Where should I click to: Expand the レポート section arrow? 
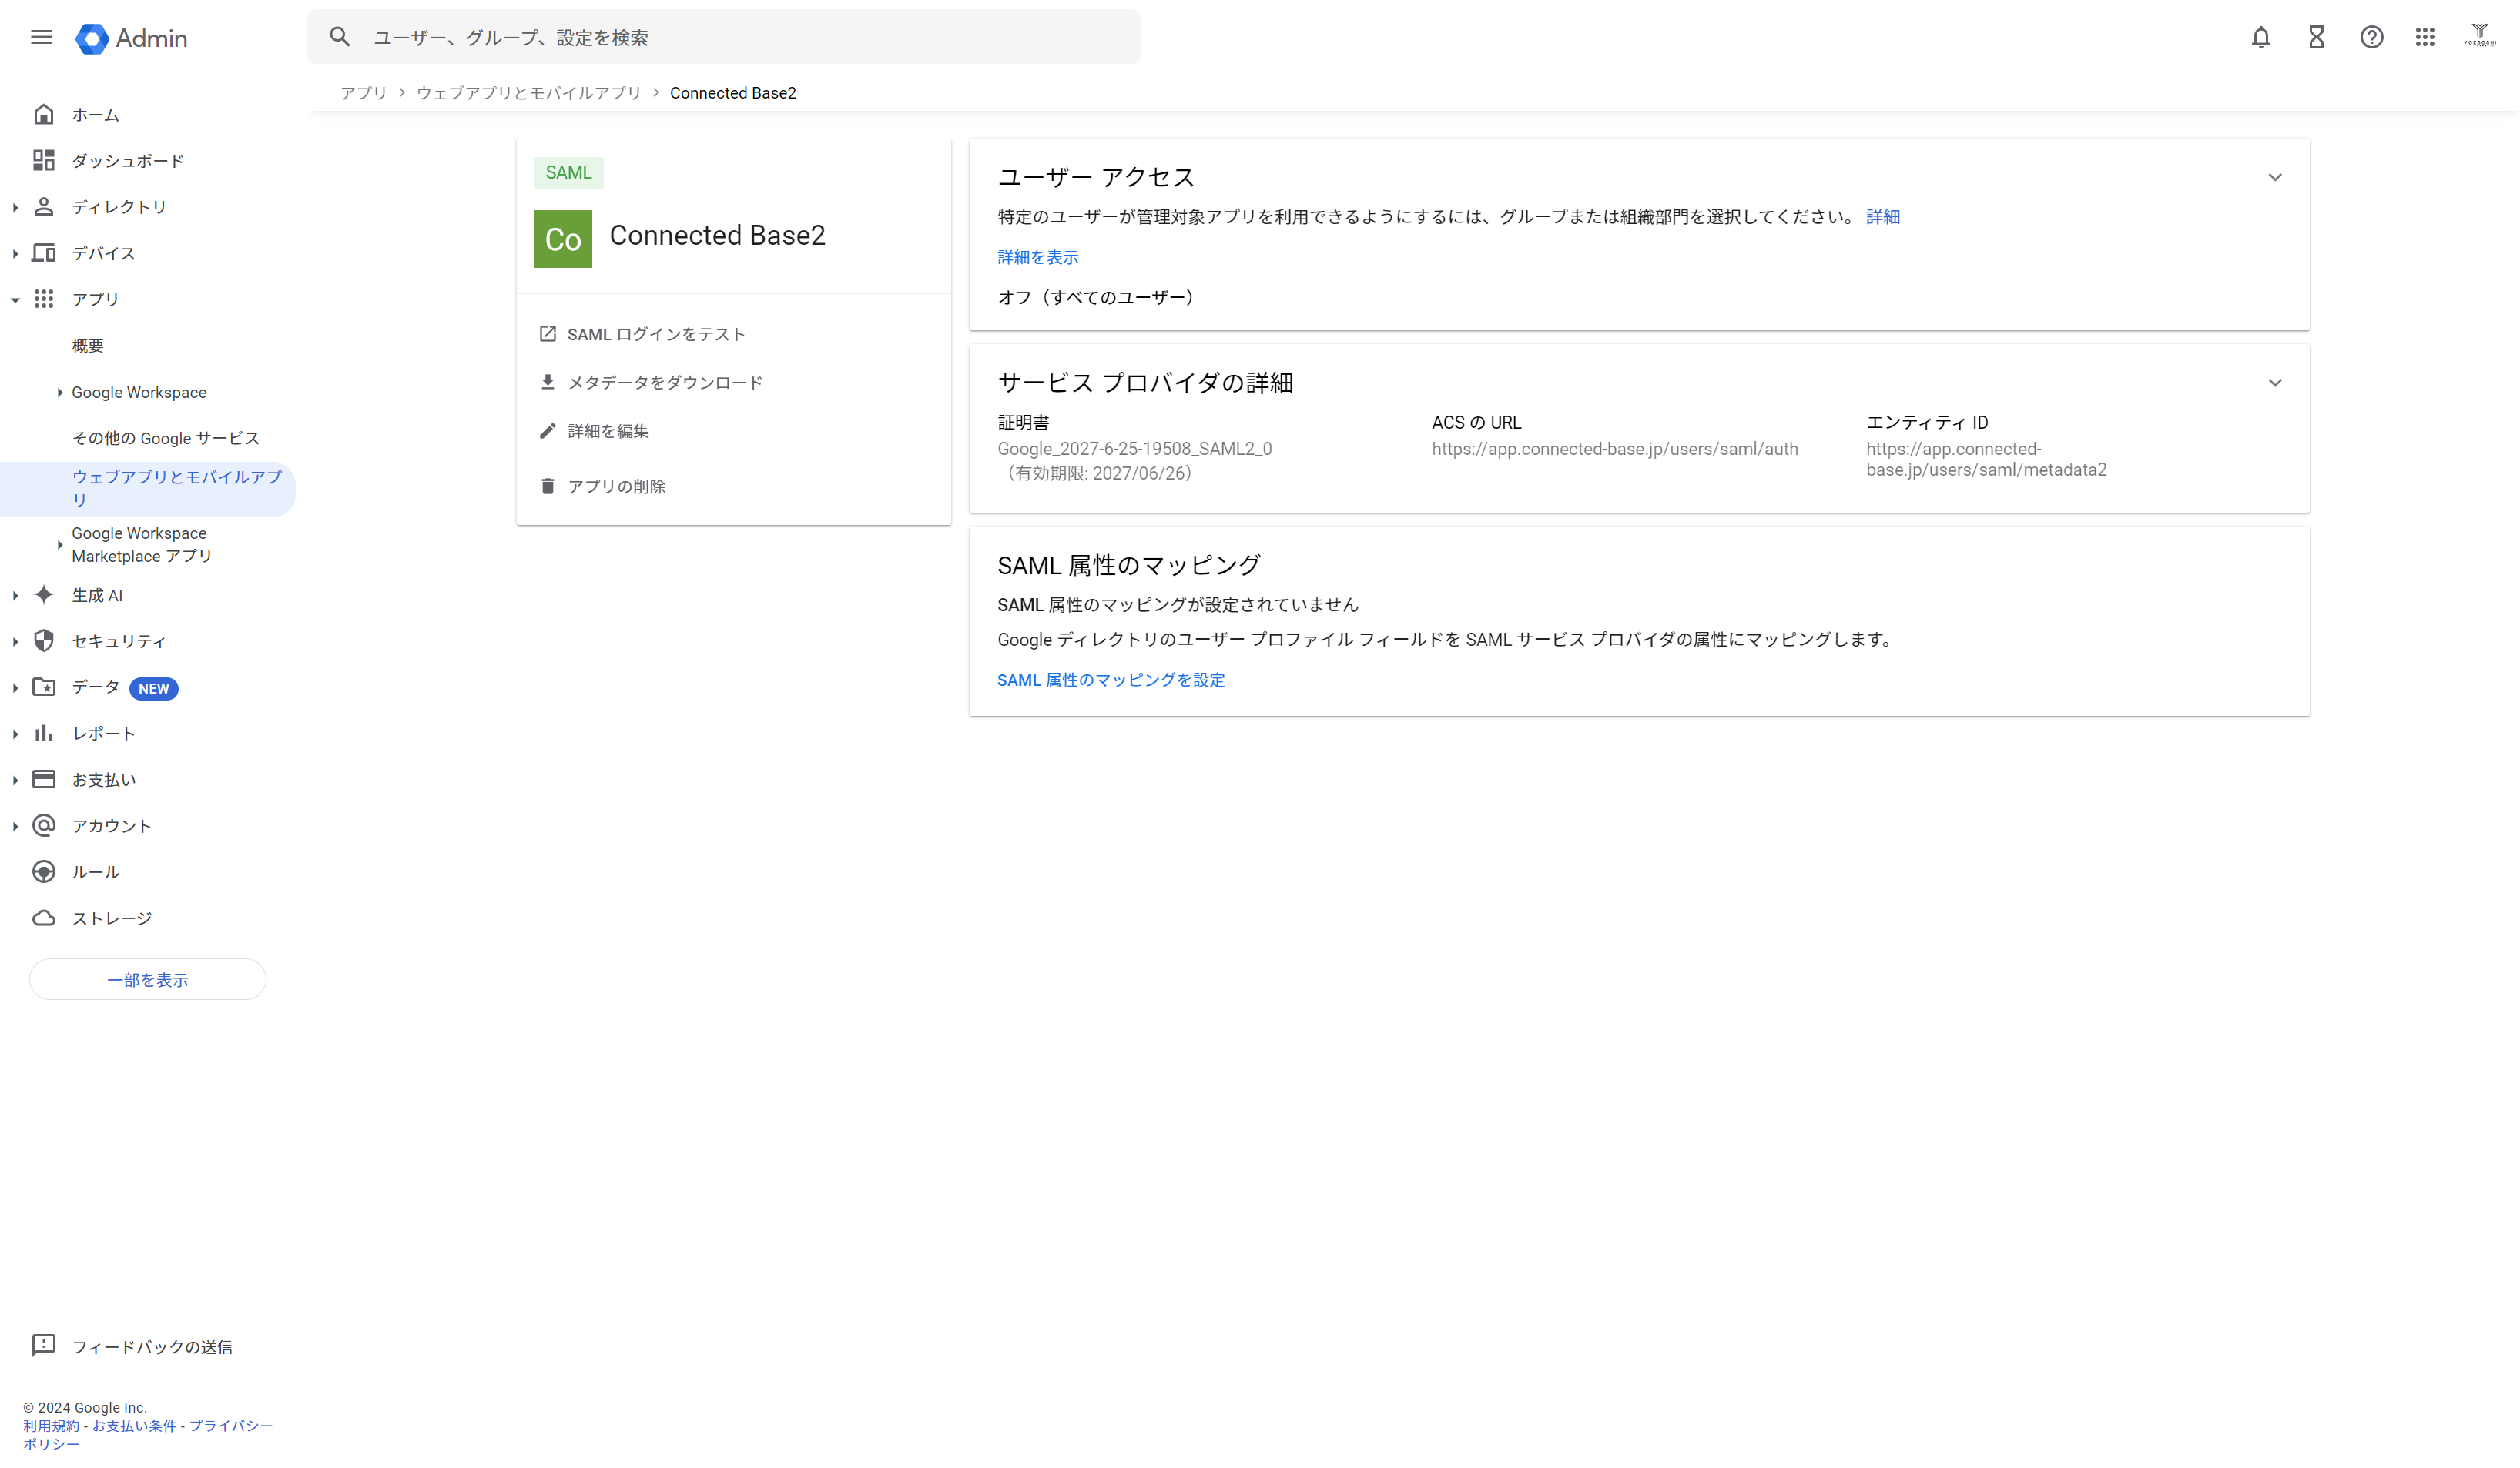click(15, 734)
